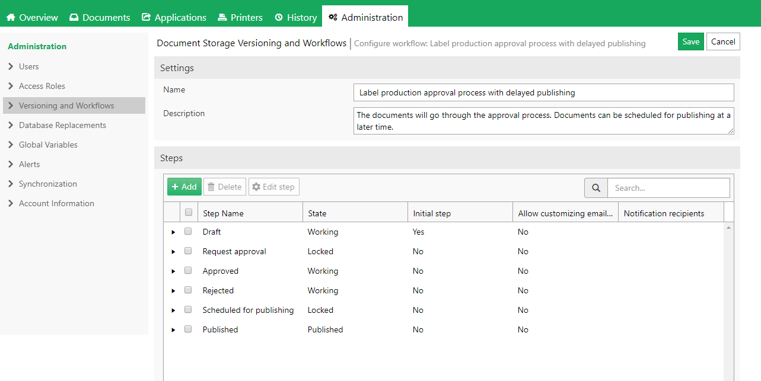Expand the Request approval step row
761x381 pixels.
click(x=173, y=252)
